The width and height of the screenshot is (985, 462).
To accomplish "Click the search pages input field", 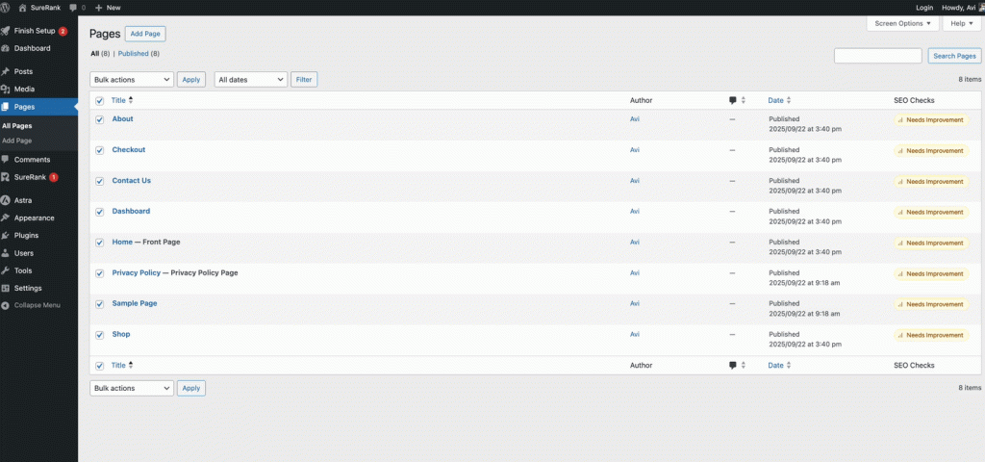I will [877, 56].
